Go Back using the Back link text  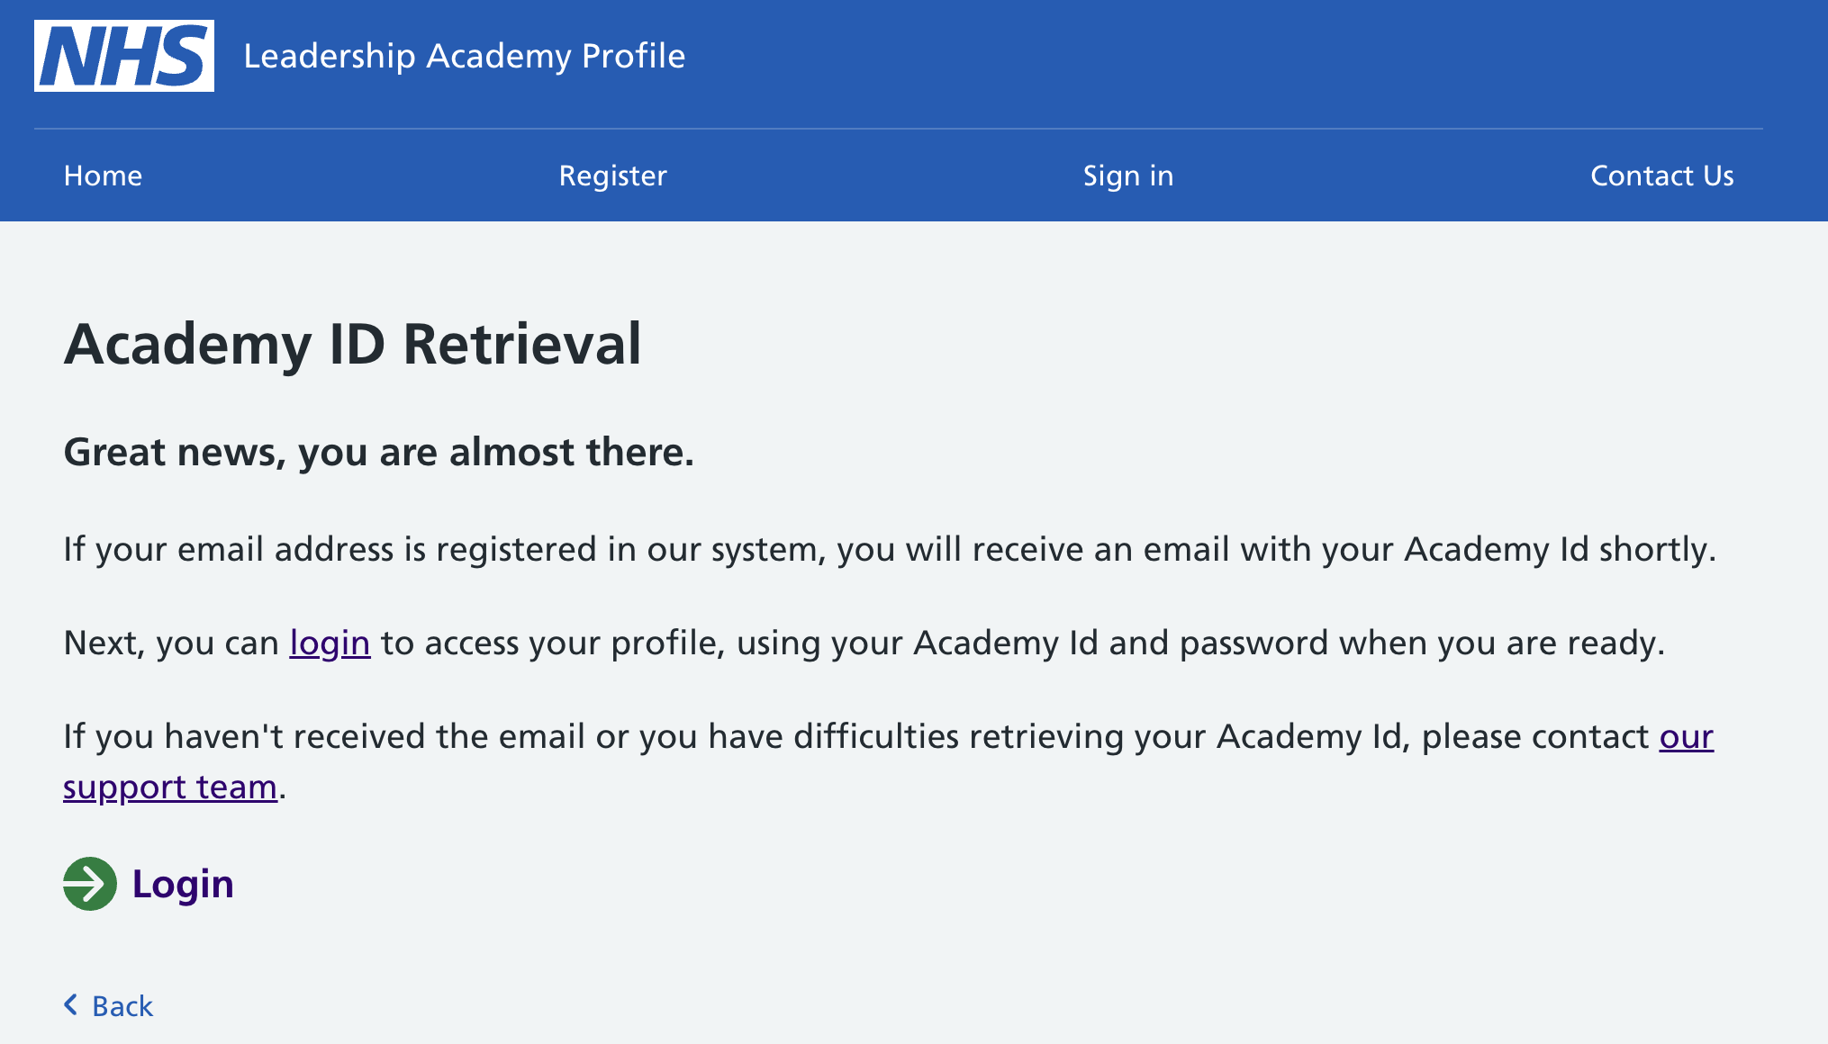(x=122, y=1006)
